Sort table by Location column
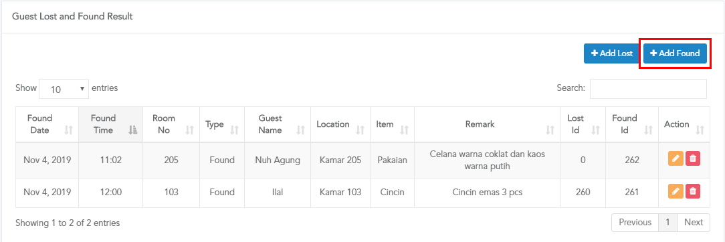 point(340,124)
